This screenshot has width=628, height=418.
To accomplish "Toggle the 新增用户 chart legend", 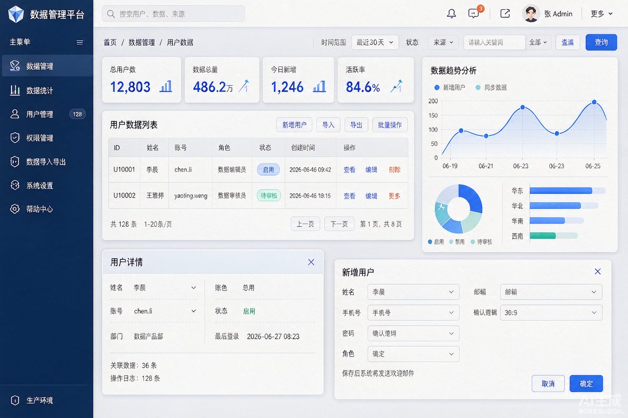I will click(x=450, y=87).
